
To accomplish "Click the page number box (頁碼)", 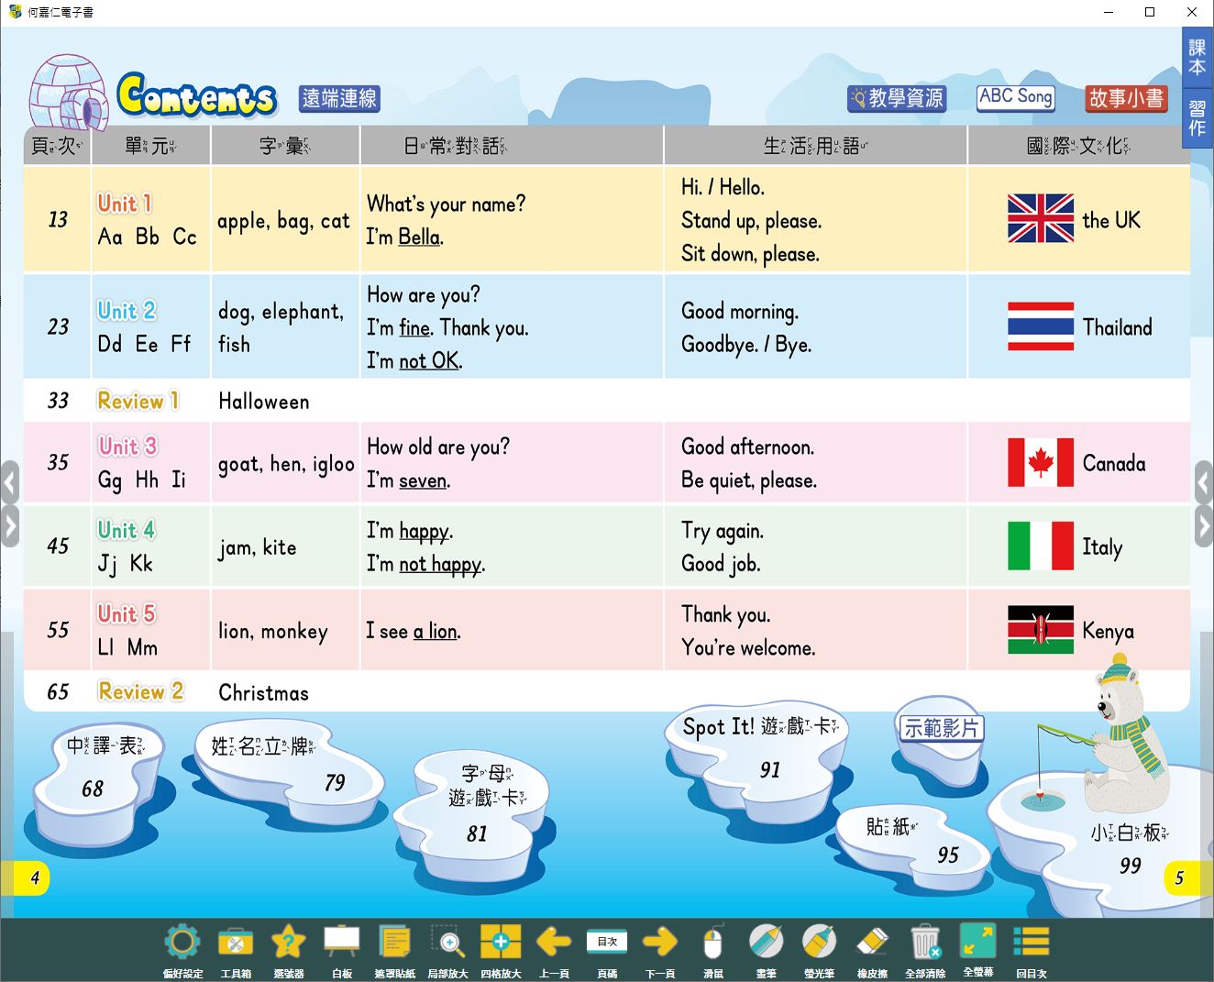I will (x=607, y=942).
